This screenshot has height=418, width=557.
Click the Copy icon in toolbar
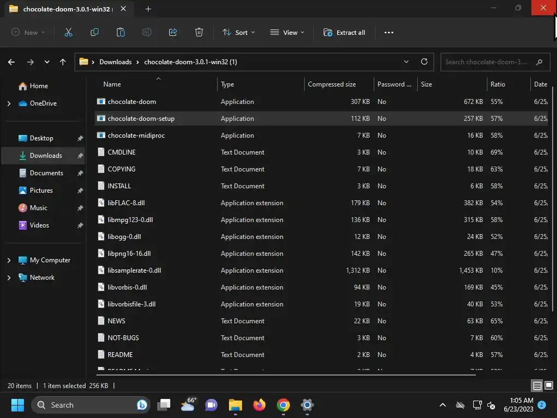point(95,32)
